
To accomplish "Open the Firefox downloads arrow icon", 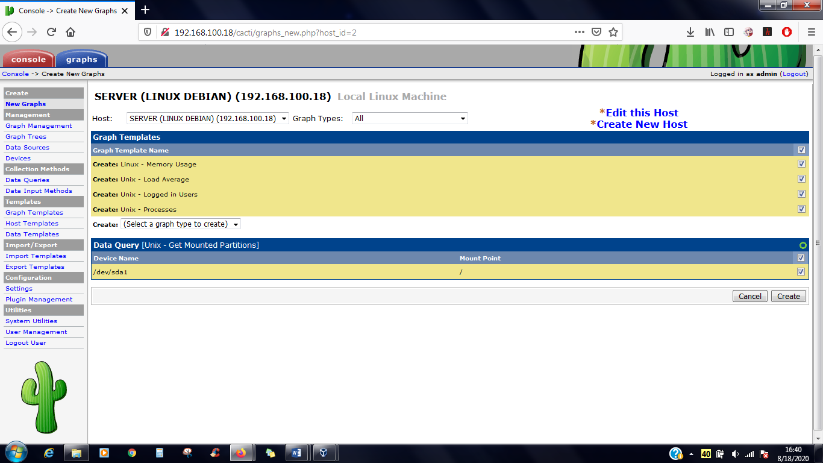I will tap(690, 32).
